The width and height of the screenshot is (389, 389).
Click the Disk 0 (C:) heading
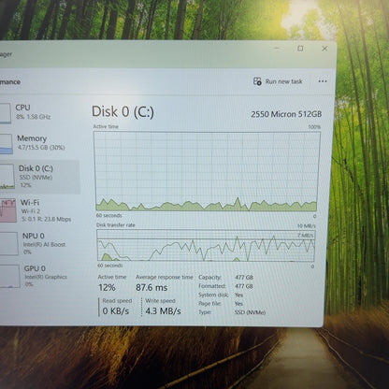(x=122, y=111)
